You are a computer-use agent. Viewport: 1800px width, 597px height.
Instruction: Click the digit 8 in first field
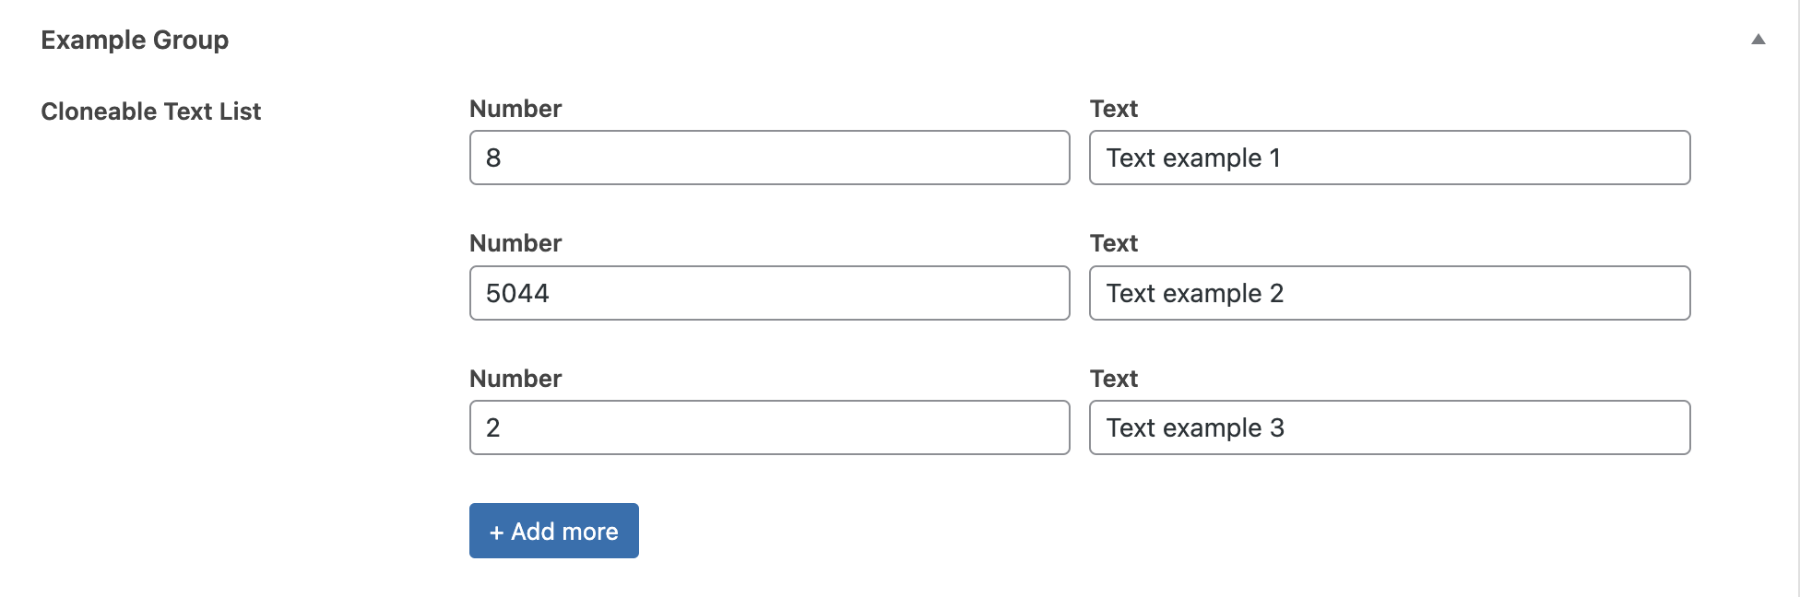pyautogui.click(x=493, y=158)
